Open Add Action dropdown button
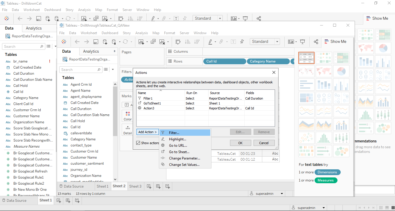Image resolution: width=395 pixels, height=211 pixels. (148, 132)
